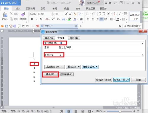Click the text effect A icon
The image size is (148, 113).
[x=64, y=19]
